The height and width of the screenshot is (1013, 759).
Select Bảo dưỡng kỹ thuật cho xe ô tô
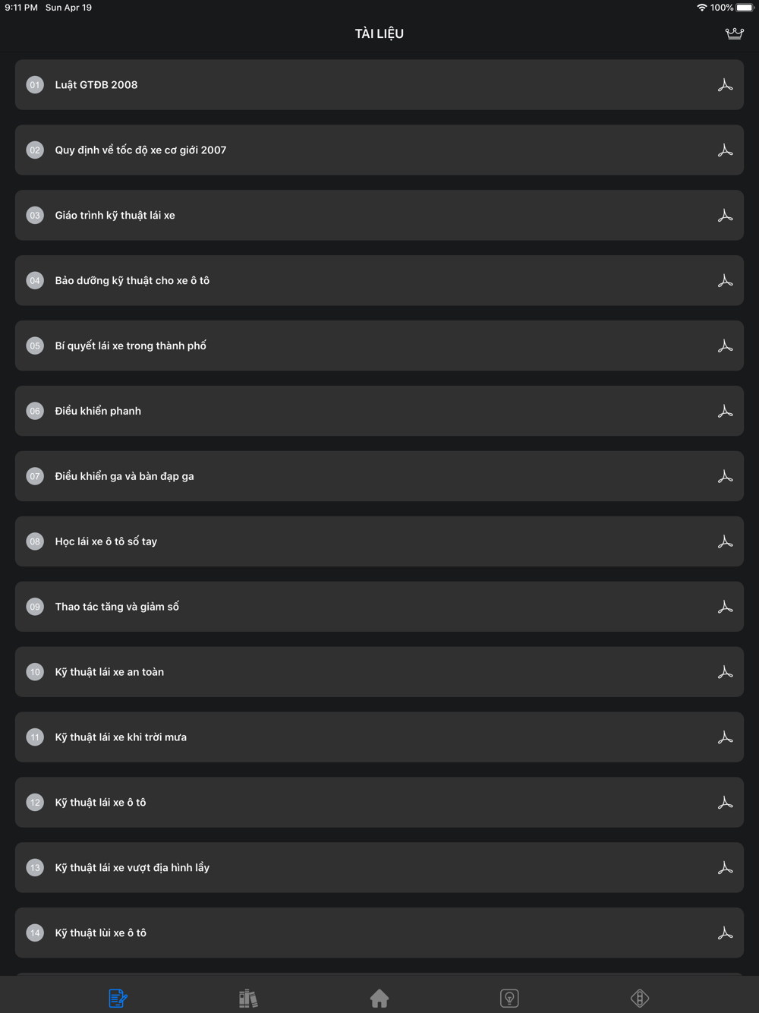(132, 281)
